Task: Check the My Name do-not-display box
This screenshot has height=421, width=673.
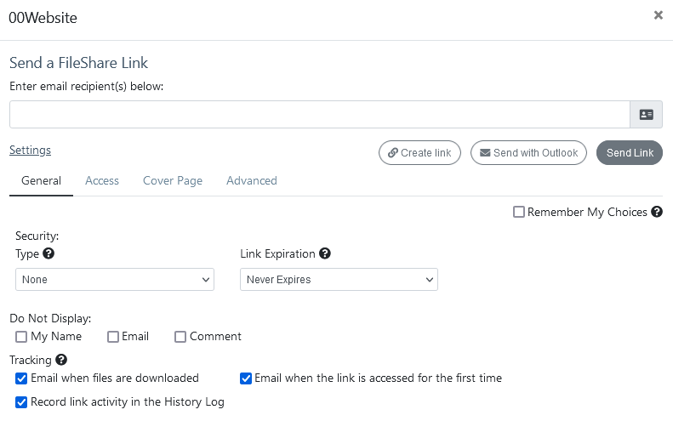Action: (21, 337)
